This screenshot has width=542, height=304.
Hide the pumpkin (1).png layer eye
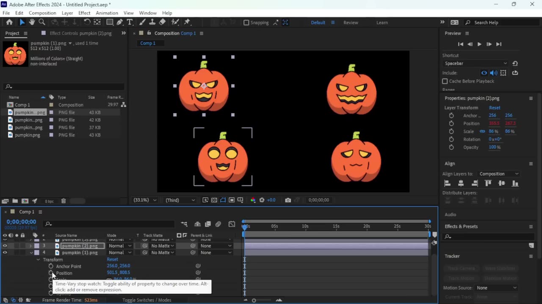point(5,252)
